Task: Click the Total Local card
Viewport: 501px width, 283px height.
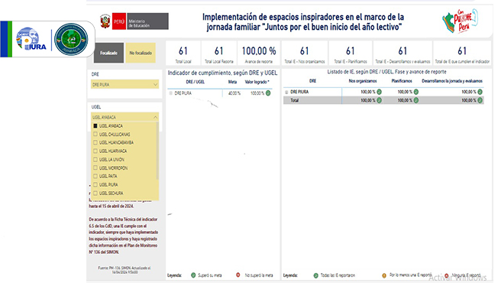Action: pos(183,53)
